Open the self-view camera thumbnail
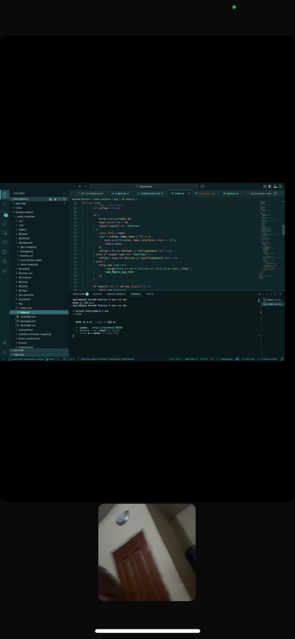This screenshot has width=295, height=639. tap(147, 552)
